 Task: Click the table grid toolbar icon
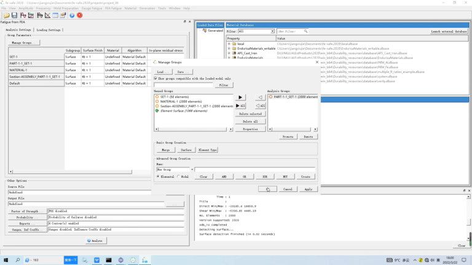click(55, 15)
